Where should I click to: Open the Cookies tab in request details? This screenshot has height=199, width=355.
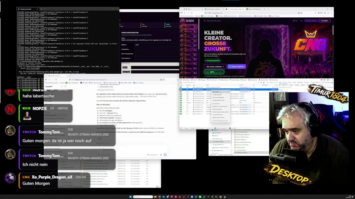[291, 85]
